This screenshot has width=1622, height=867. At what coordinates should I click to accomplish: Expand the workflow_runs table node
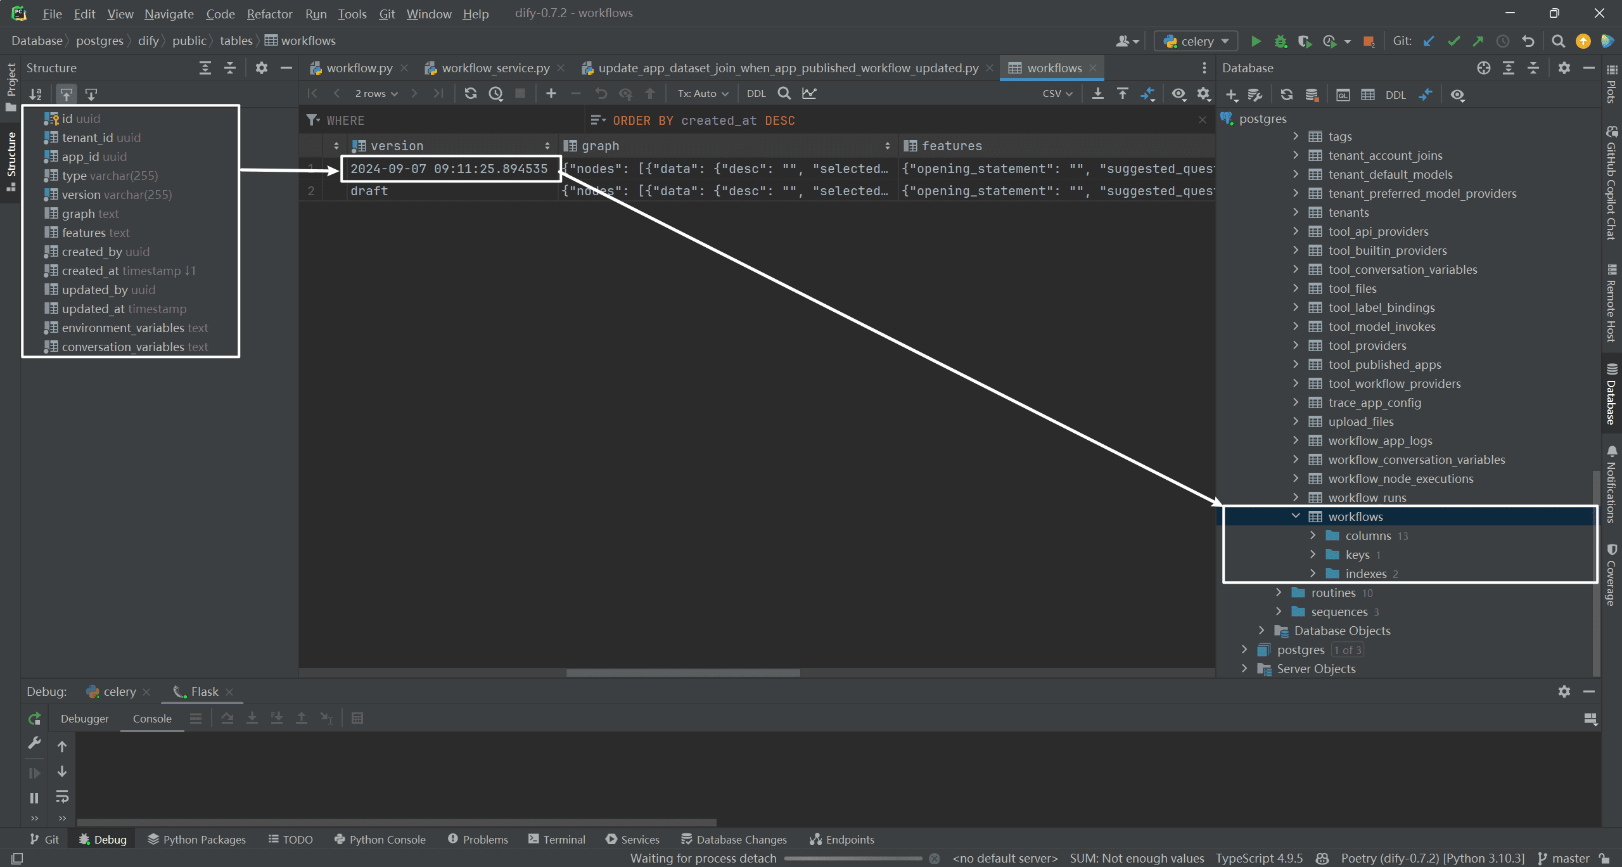click(1296, 497)
